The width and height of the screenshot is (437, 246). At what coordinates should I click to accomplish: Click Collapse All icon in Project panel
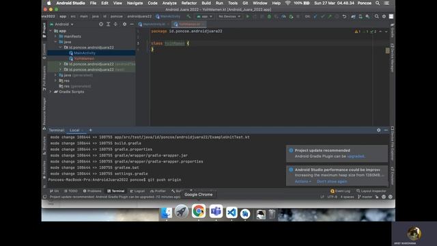[115, 25]
